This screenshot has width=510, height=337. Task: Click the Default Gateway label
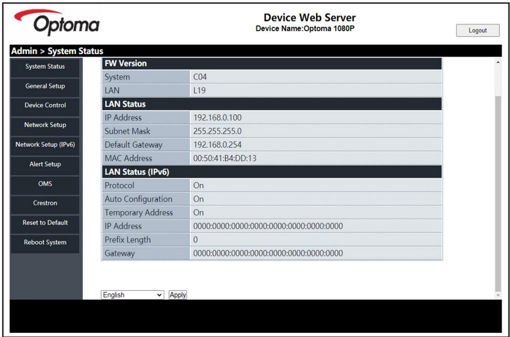point(133,145)
